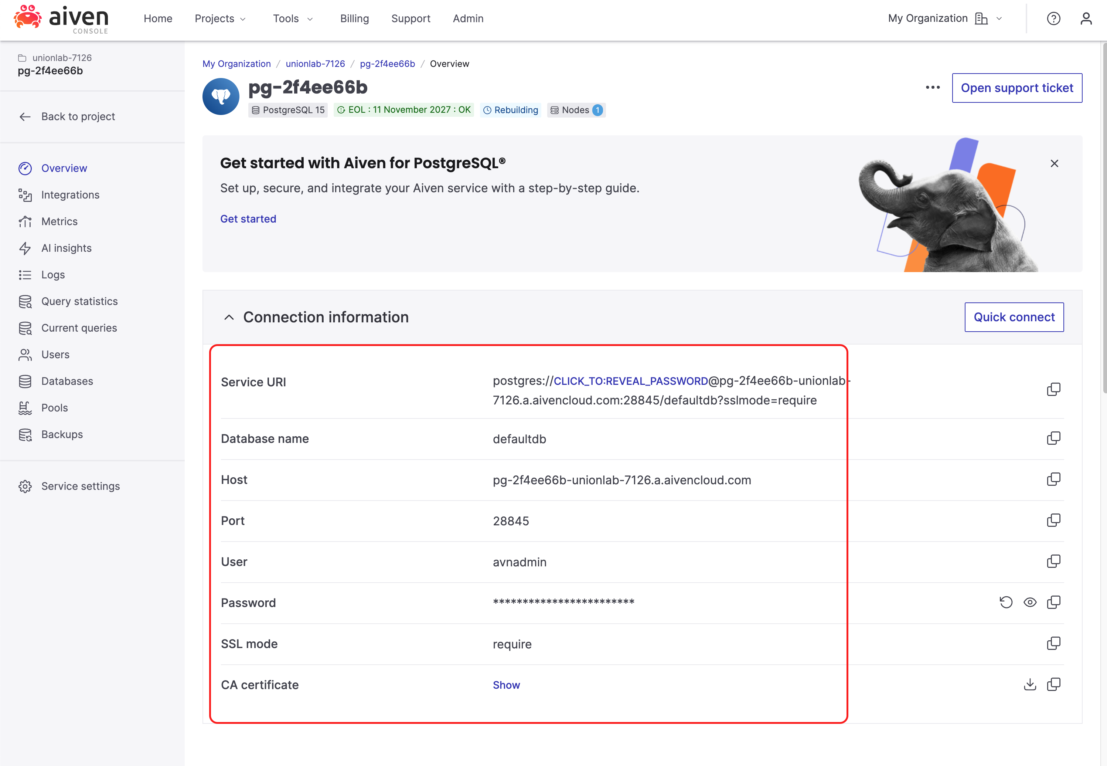Click the Rebuilding status badge
This screenshot has width=1107, height=766.
point(510,110)
